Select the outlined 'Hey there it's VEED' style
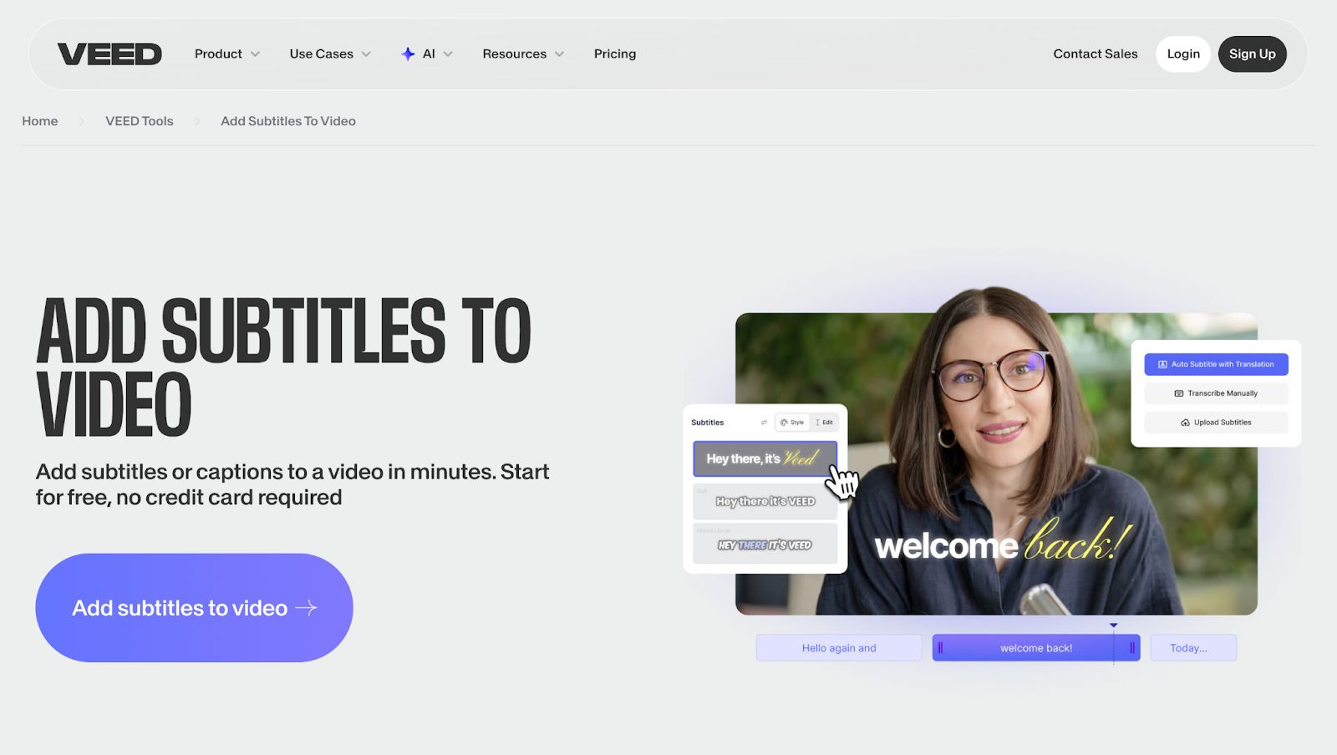The height and width of the screenshot is (755, 1337). click(764, 502)
